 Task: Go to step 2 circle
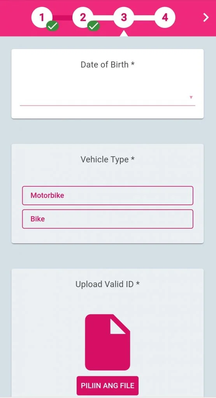pyautogui.click(x=83, y=17)
